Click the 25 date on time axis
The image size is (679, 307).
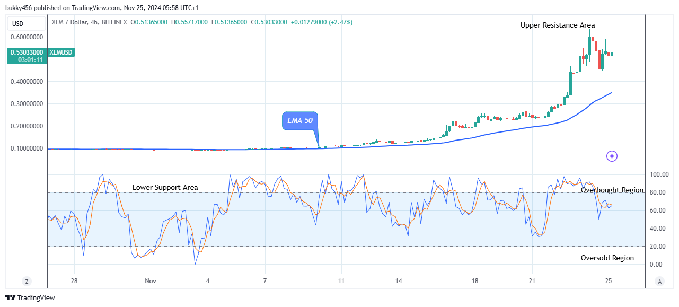[609, 281]
